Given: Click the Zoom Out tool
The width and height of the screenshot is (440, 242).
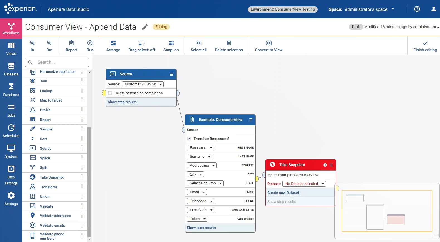Looking at the screenshot, I should coord(49,46).
